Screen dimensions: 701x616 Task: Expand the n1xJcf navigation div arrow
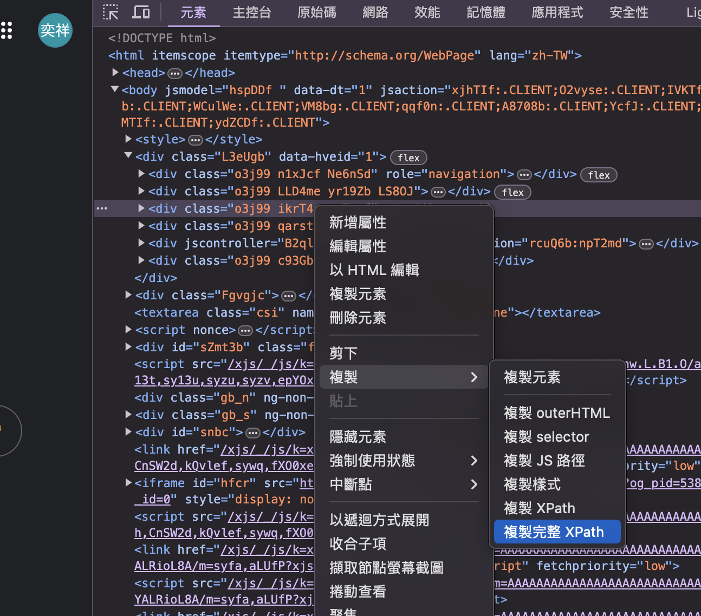pyautogui.click(x=141, y=174)
